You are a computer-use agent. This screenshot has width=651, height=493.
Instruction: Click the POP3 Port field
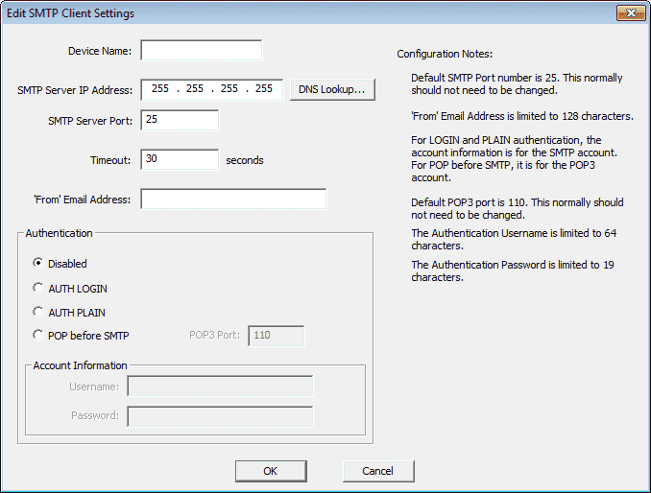tap(277, 336)
